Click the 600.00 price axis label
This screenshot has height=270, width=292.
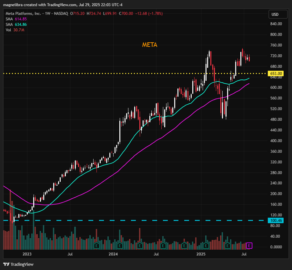click(x=276, y=88)
